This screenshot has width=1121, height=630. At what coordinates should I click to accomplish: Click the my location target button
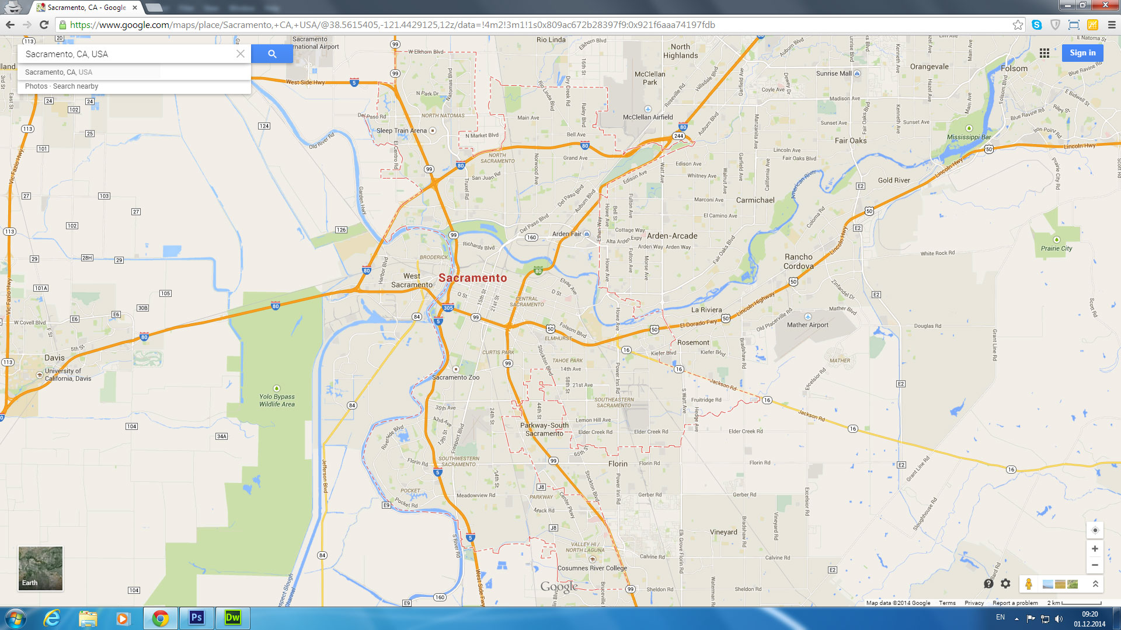pos(1095,530)
